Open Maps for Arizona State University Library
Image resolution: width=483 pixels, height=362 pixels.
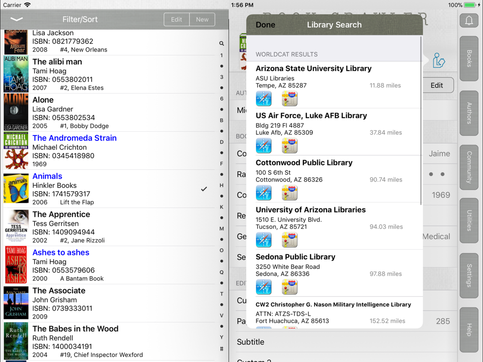click(x=289, y=98)
